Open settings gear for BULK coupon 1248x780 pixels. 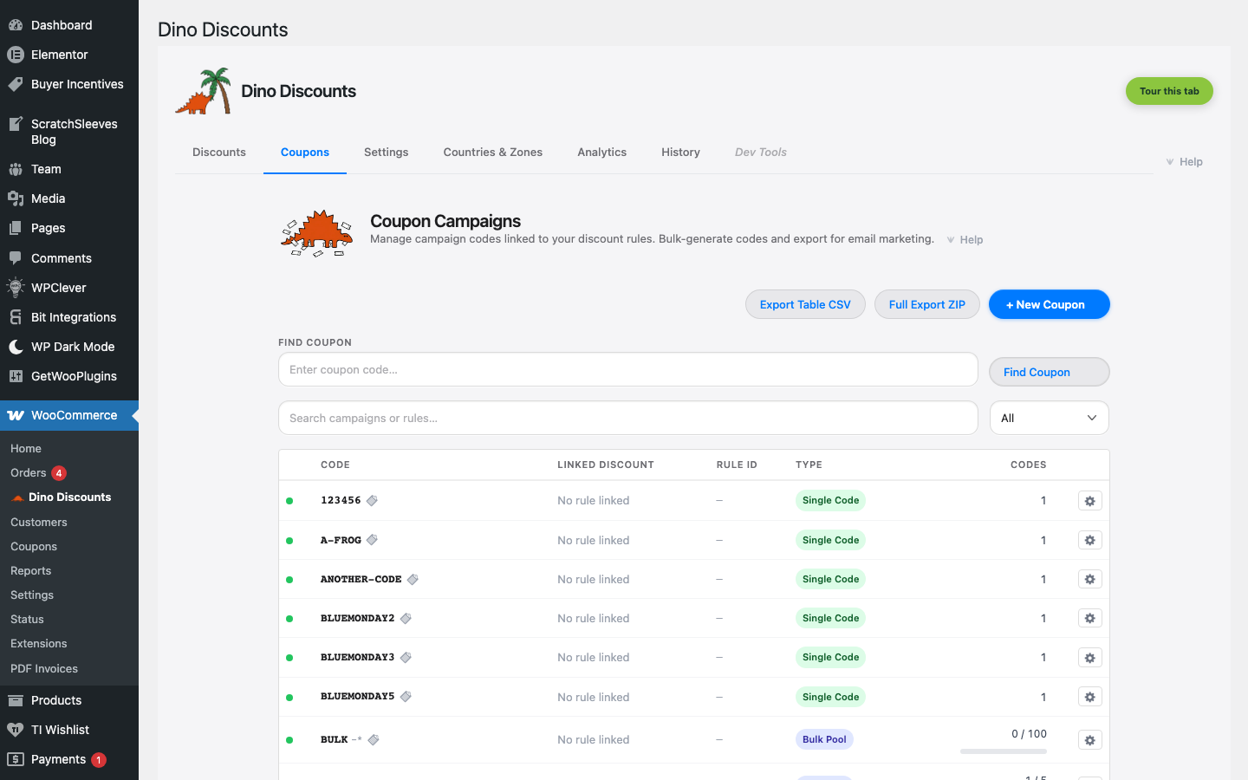[x=1090, y=740]
